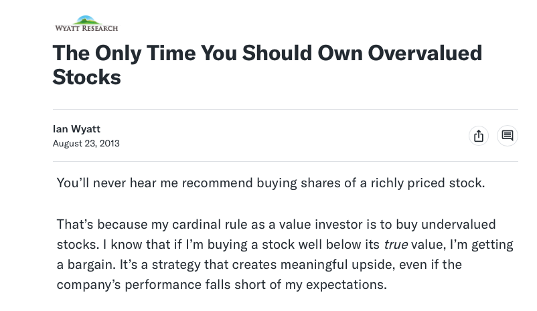The height and width of the screenshot is (311, 537).
Task: Click the italicized word "true"
Action: tap(395, 244)
